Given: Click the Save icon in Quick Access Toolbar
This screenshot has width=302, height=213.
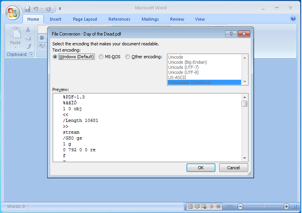Looking at the screenshot, I should click(x=27, y=9).
